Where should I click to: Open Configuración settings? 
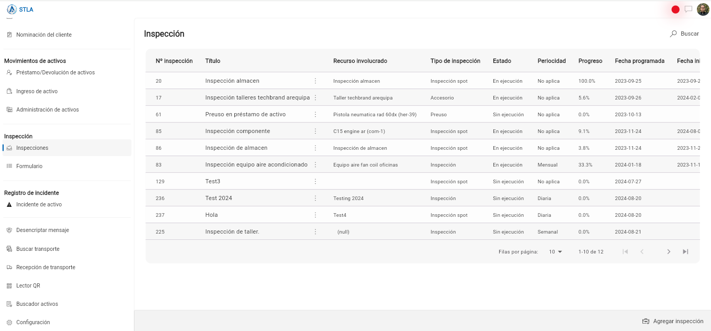click(x=33, y=322)
